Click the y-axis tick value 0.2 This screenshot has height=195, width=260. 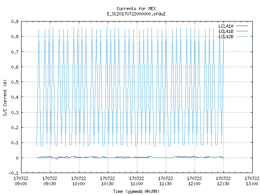(15, 128)
